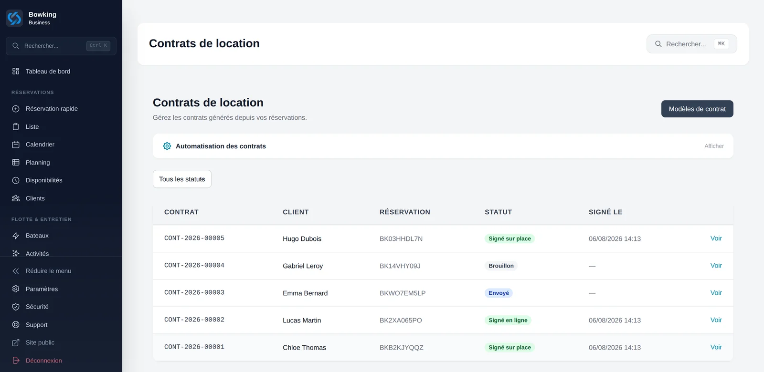Image resolution: width=764 pixels, height=372 pixels.
Task: Click the Clients people icon
Action: coord(16,198)
